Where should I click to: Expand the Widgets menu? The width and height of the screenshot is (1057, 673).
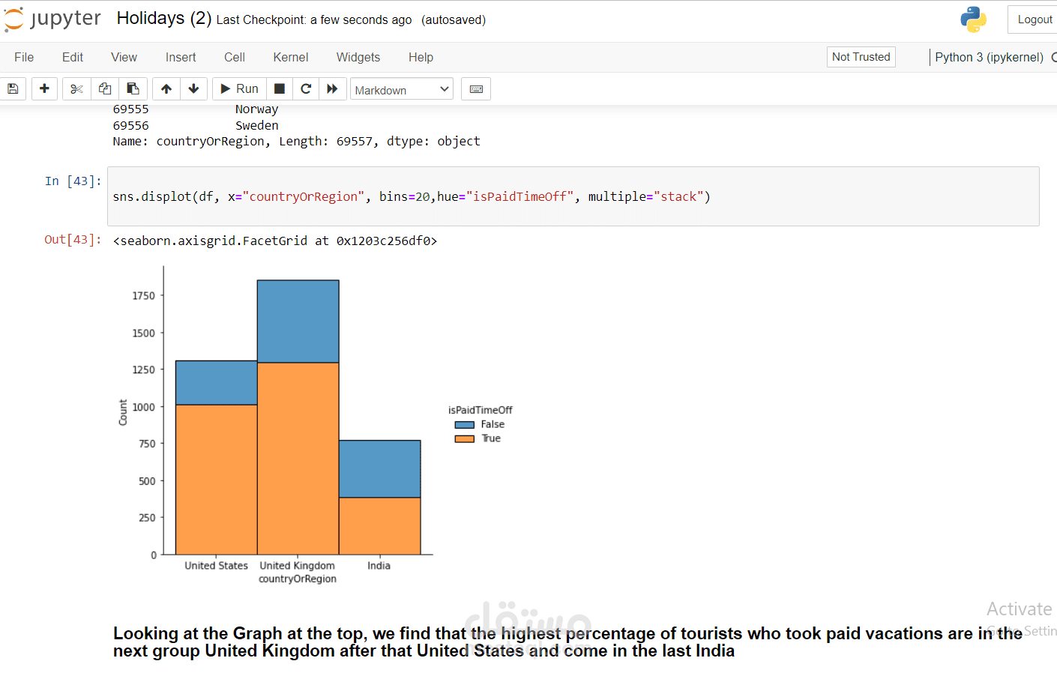tap(358, 58)
